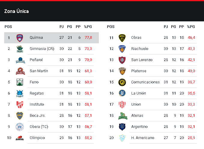
Task: Open the San Lorenzo team link
Action: point(142,60)
